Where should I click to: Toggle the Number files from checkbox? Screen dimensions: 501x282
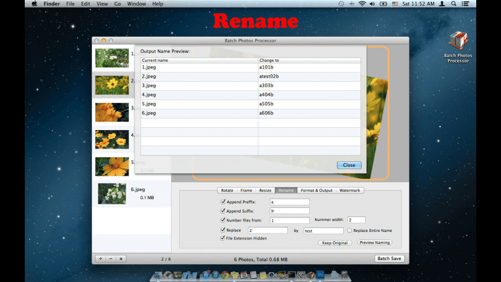pyautogui.click(x=223, y=220)
